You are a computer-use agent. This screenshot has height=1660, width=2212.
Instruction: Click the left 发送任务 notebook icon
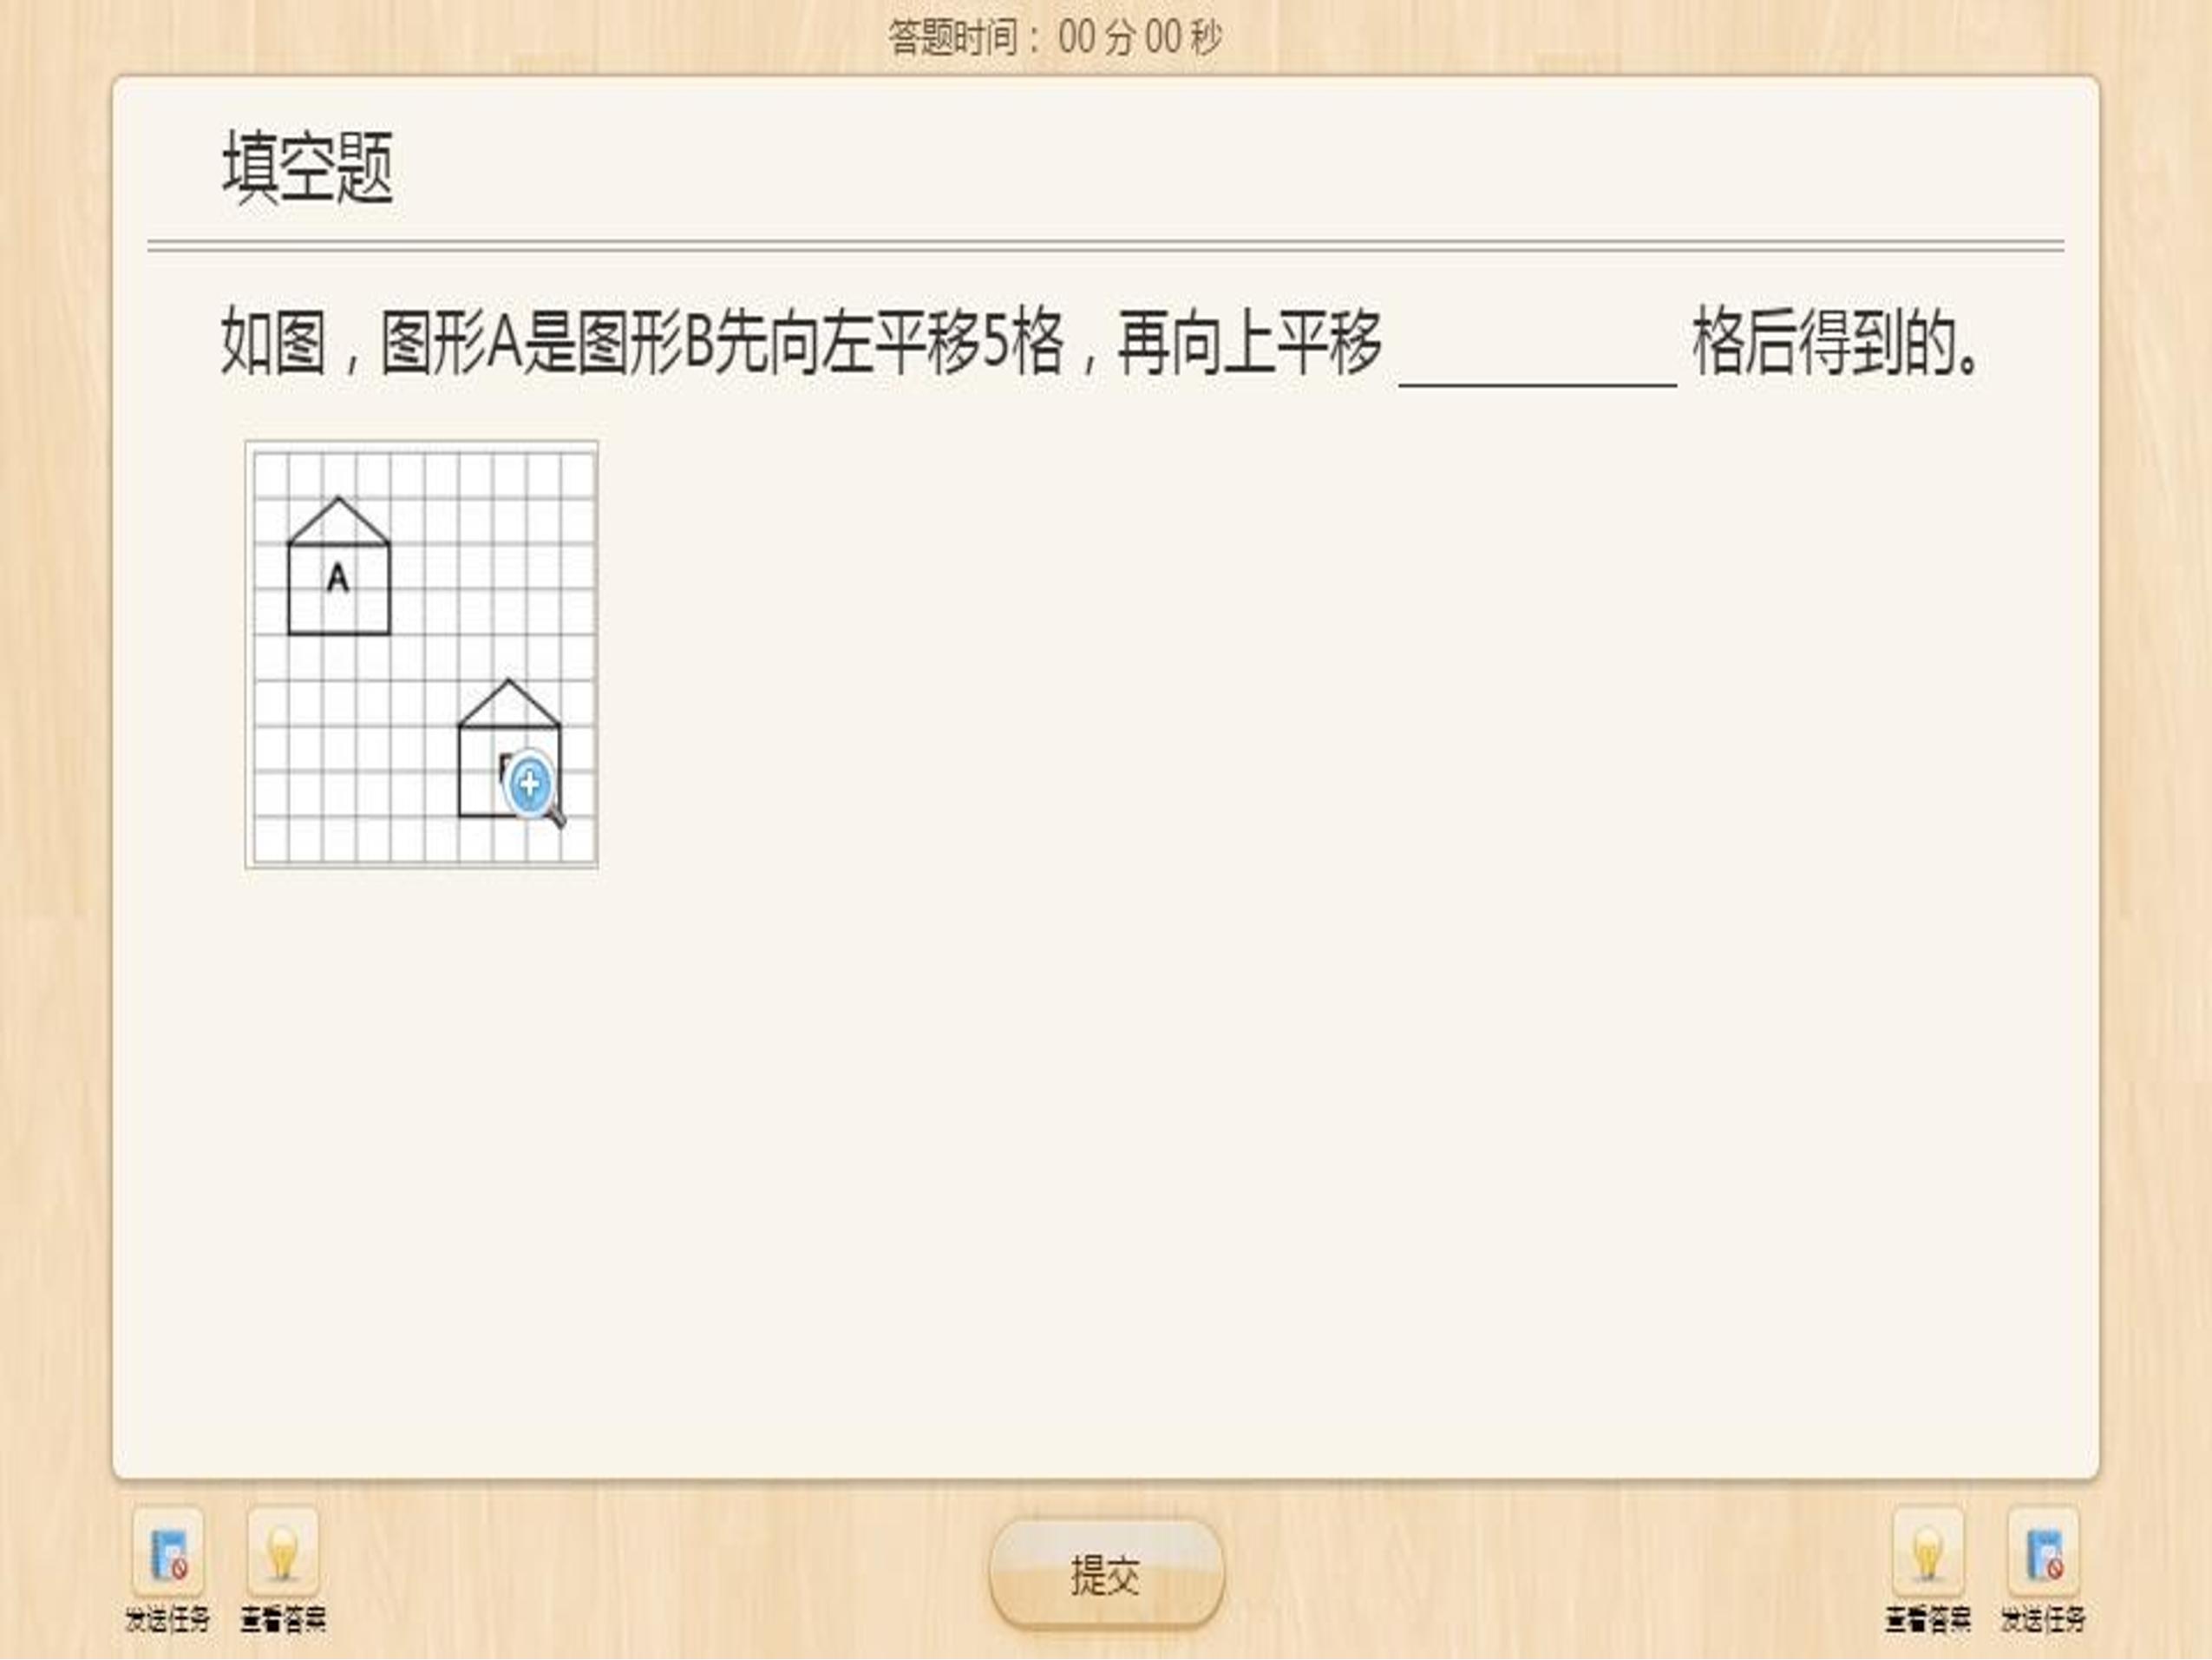click(x=168, y=1552)
